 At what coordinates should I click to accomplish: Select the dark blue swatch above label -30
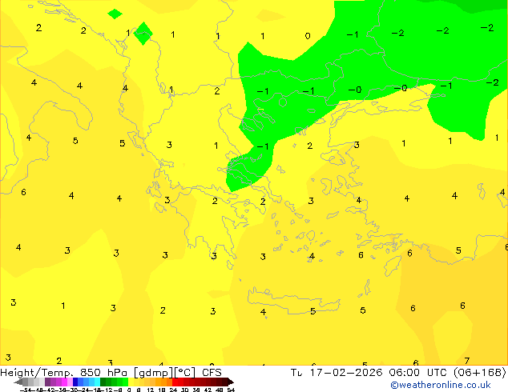(75, 382)
